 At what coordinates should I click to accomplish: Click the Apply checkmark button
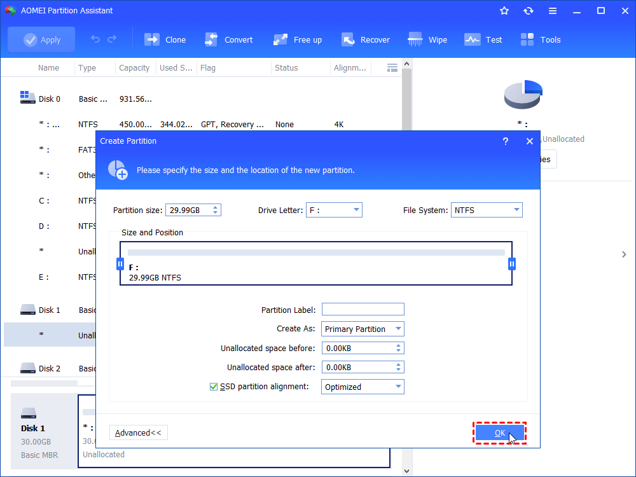[x=41, y=39]
